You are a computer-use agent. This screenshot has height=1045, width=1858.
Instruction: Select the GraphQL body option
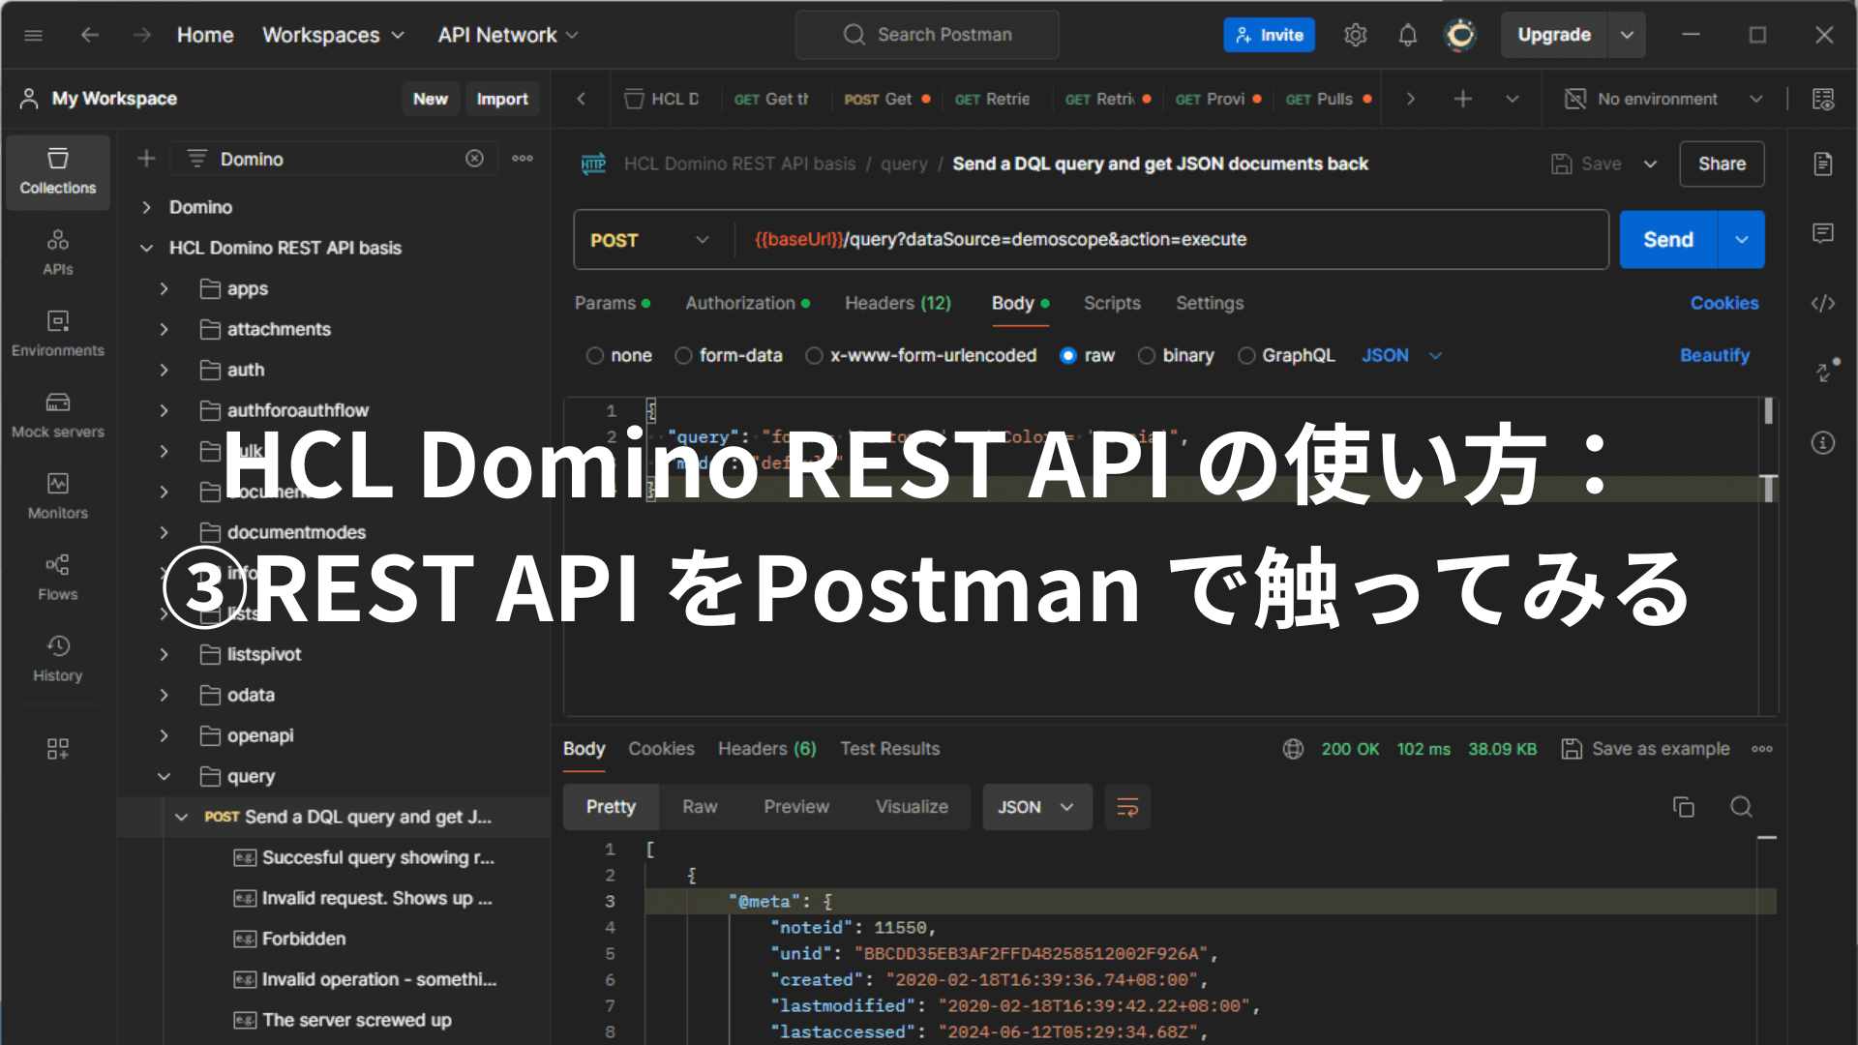pyautogui.click(x=1246, y=356)
